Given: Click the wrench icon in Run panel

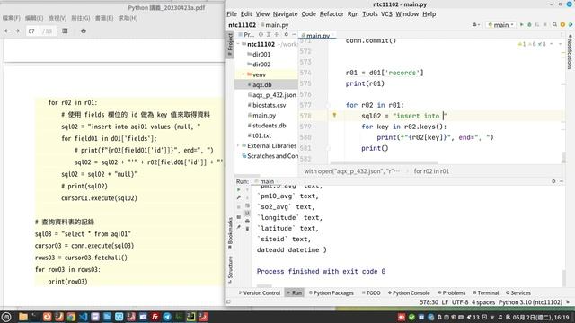Looking at the screenshot, I should 239,197.
